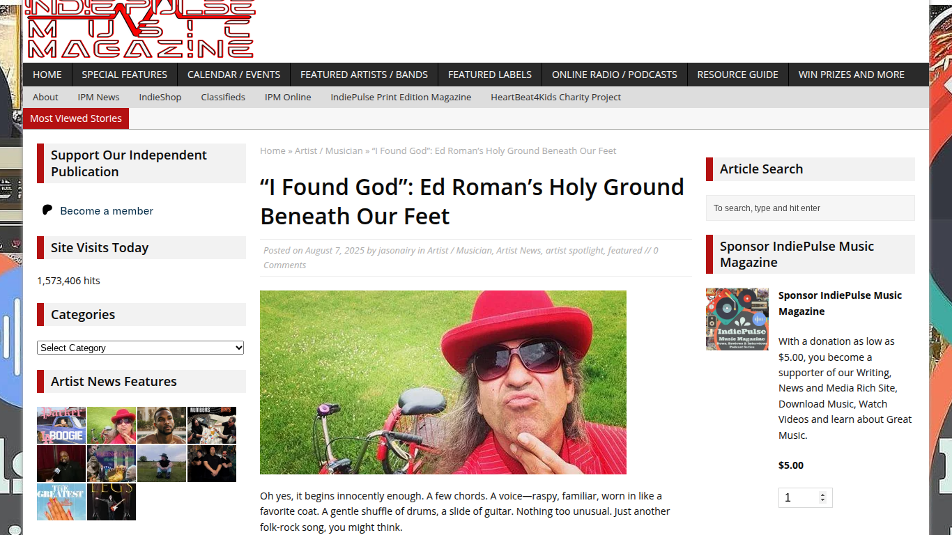952x535 pixels.
Task: Open The Greatest thumbnail in Artist News Features
Action: click(61, 502)
